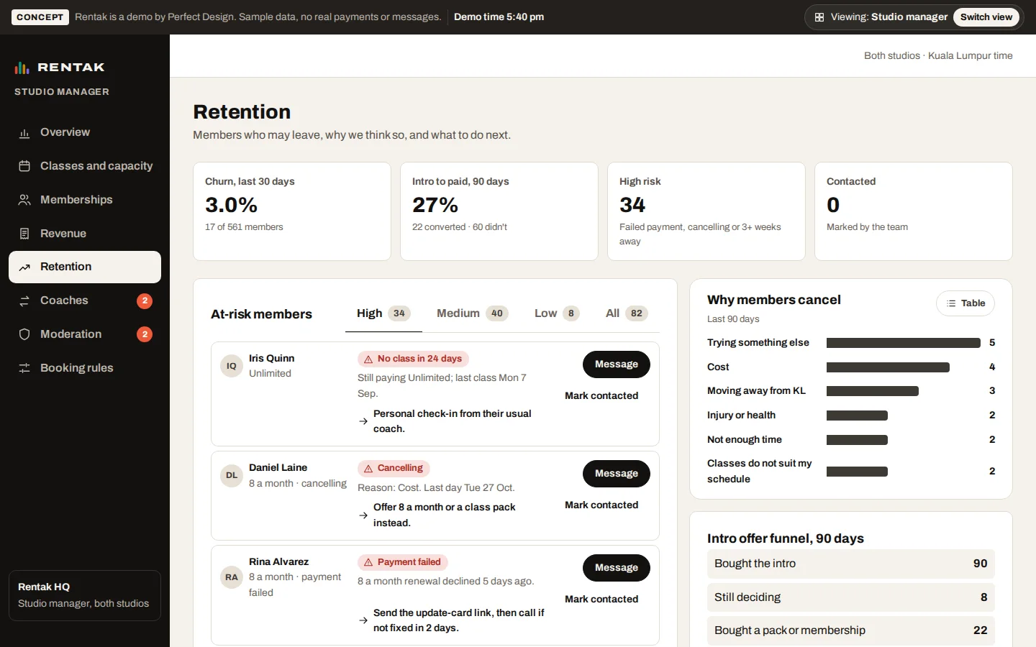Open Overview in the sidebar
1036x647 pixels.
85,132
